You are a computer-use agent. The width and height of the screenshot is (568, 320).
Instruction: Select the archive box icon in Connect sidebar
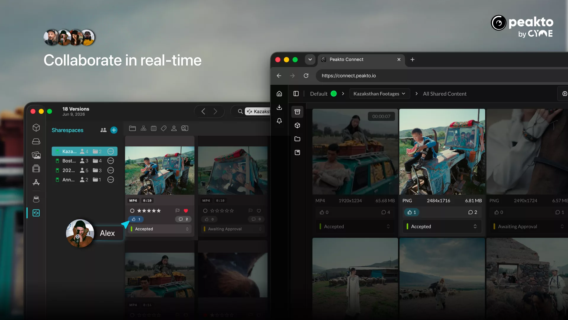(x=297, y=112)
